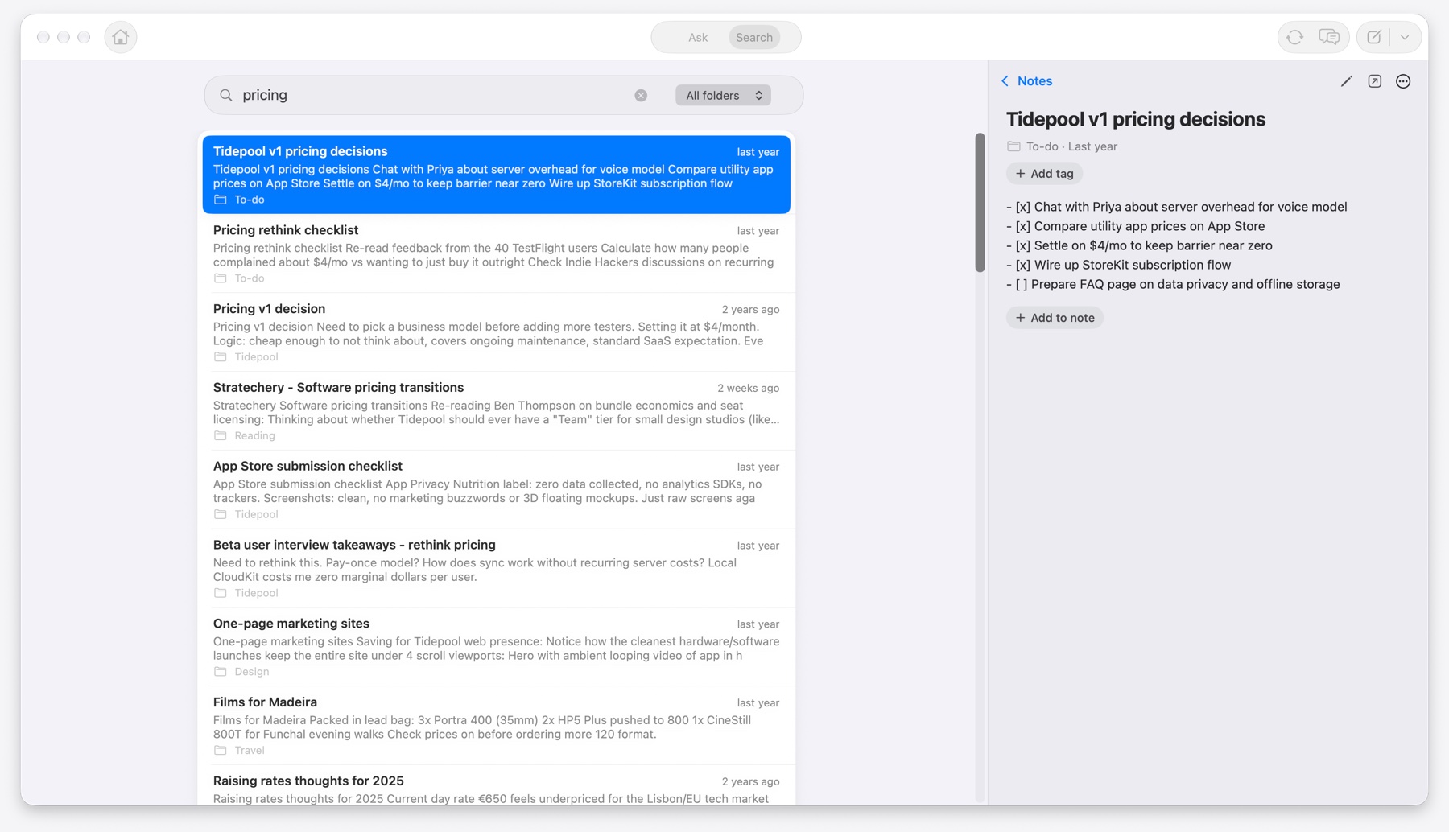Go back to Notes
The image size is (1449, 832).
tap(1026, 81)
